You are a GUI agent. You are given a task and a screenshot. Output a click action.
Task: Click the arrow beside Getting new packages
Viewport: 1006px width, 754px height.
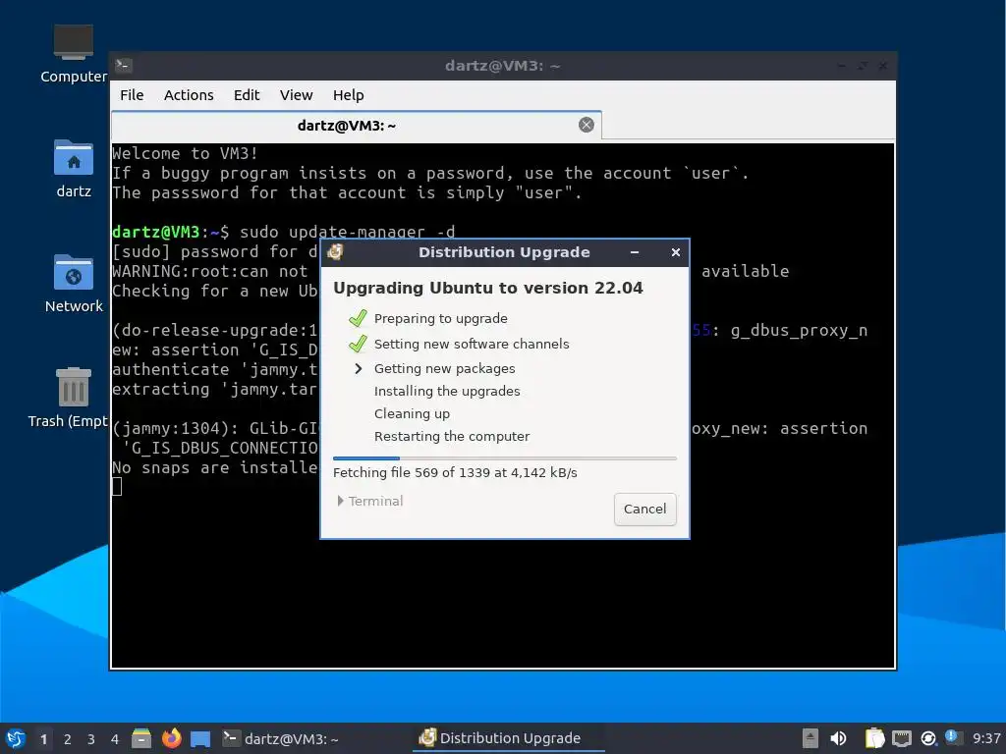358,369
